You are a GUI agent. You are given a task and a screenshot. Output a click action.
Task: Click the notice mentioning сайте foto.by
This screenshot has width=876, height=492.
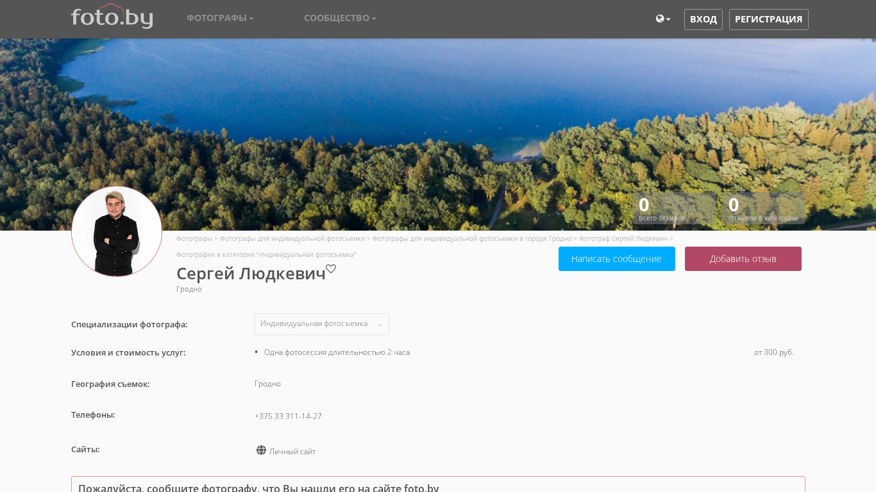click(438, 484)
